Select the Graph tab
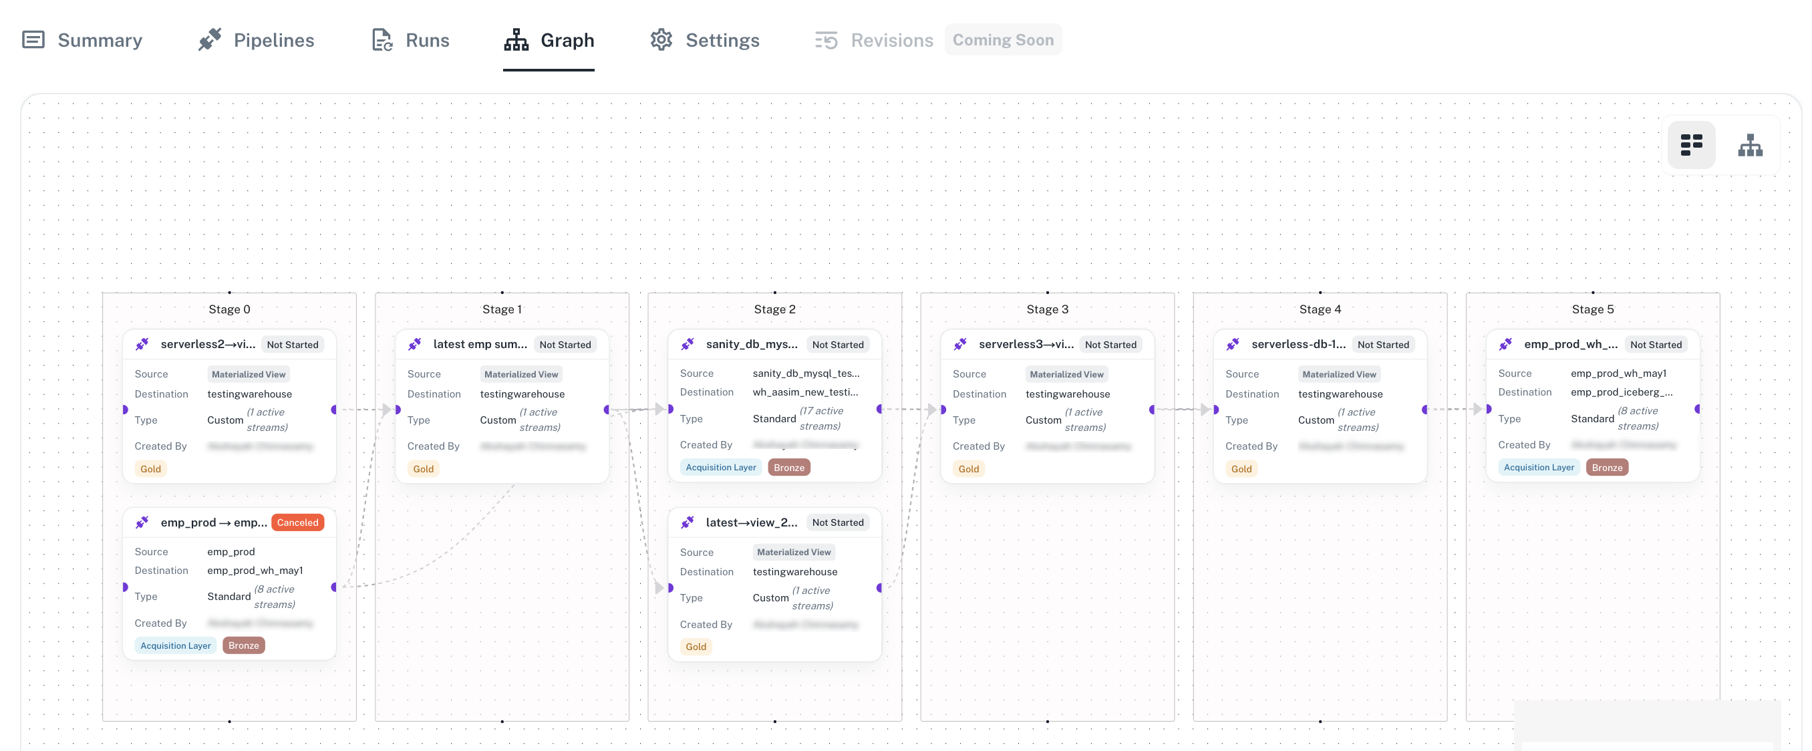Screen dimensions: 1812x751 [549, 40]
